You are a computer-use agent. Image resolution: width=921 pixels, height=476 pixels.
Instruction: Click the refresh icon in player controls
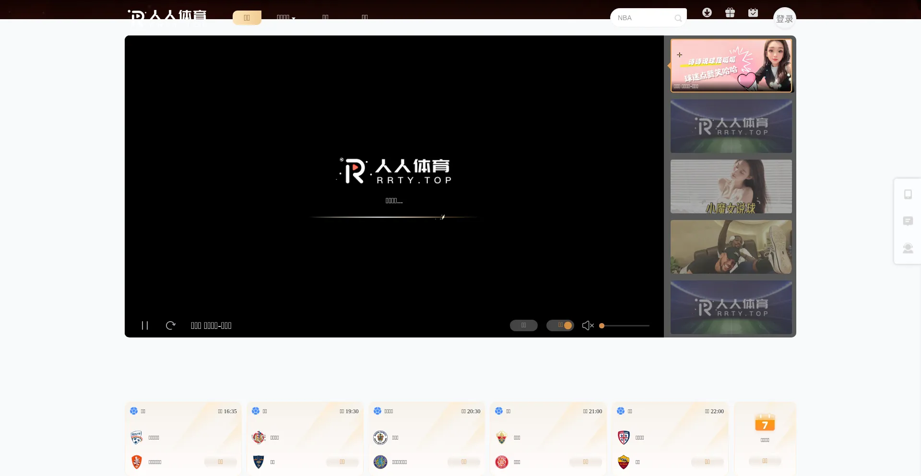point(171,325)
